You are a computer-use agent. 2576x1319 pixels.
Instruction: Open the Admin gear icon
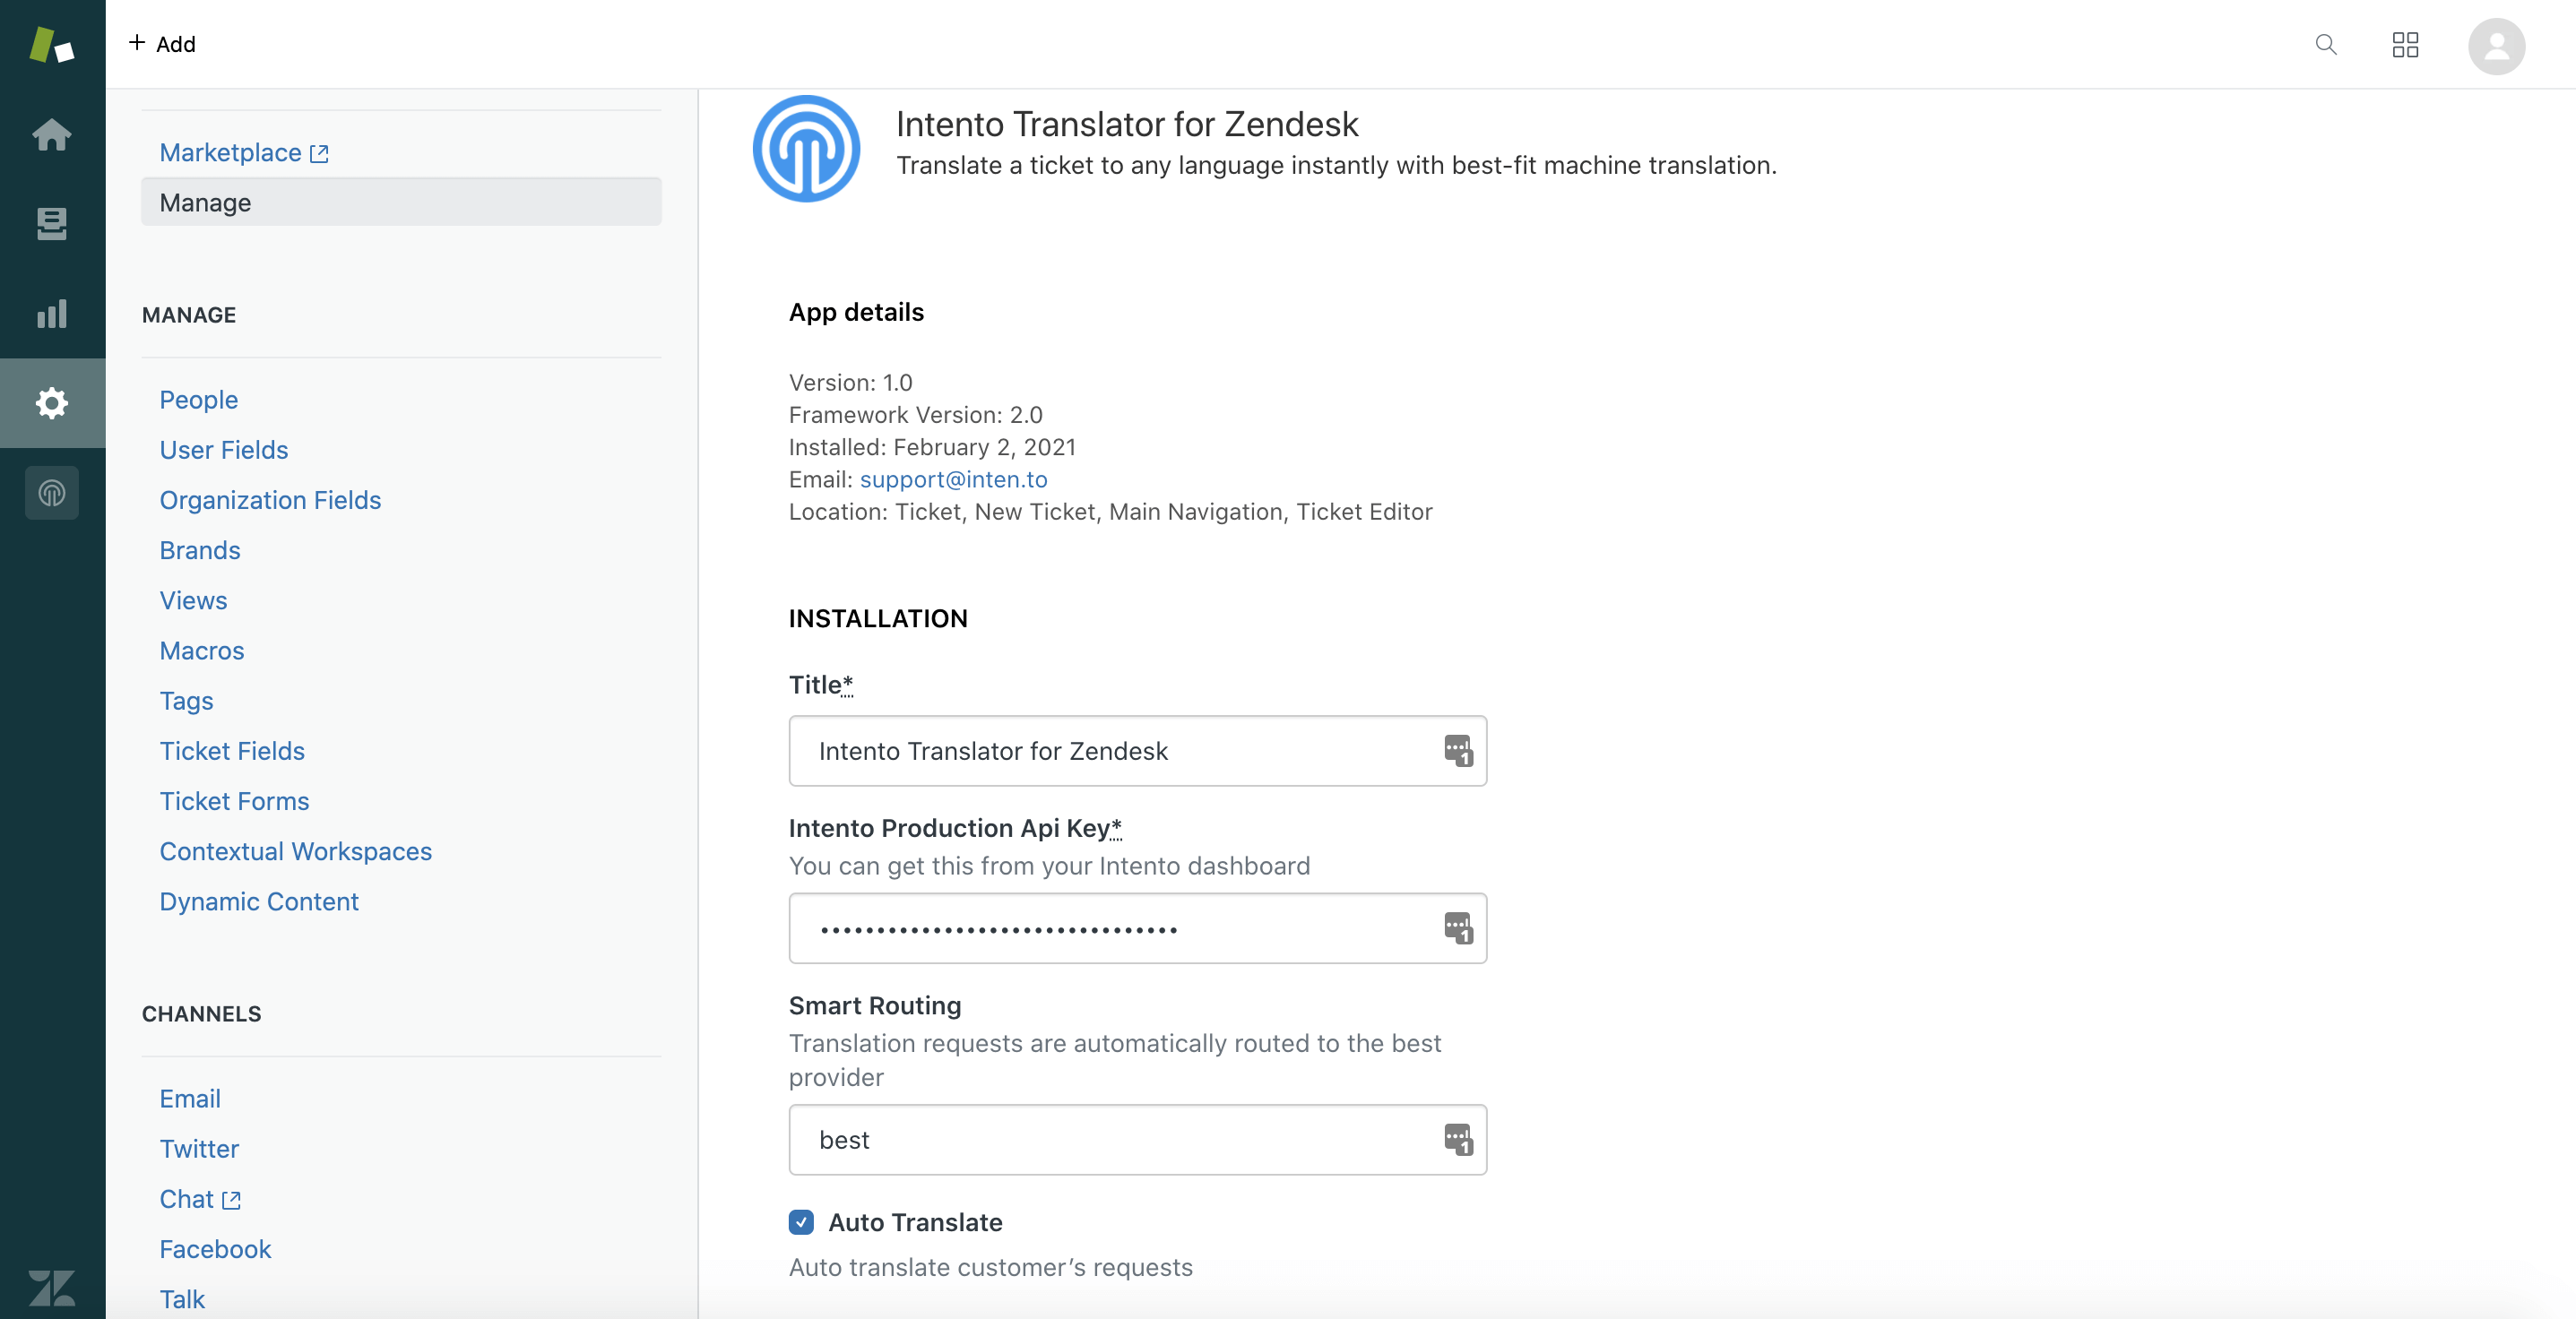tap(52, 403)
